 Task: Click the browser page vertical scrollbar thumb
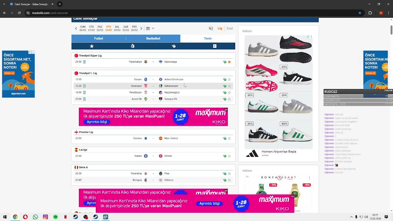click(391, 30)
